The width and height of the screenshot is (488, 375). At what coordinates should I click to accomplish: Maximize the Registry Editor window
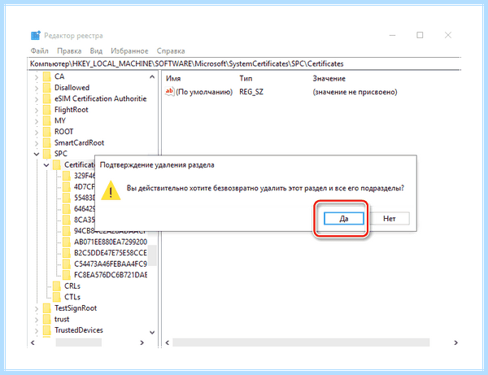[420, 35]
